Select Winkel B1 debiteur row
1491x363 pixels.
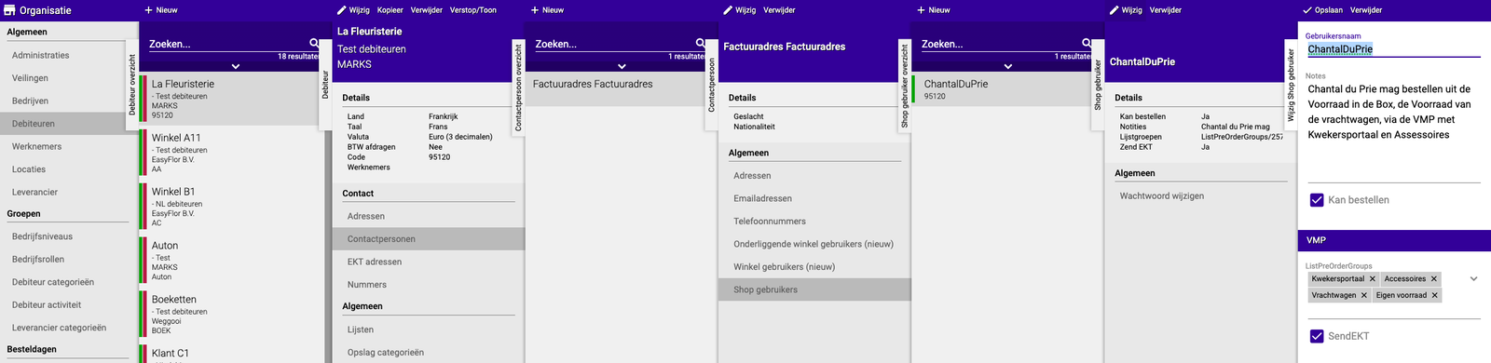[x=231, y=206]
